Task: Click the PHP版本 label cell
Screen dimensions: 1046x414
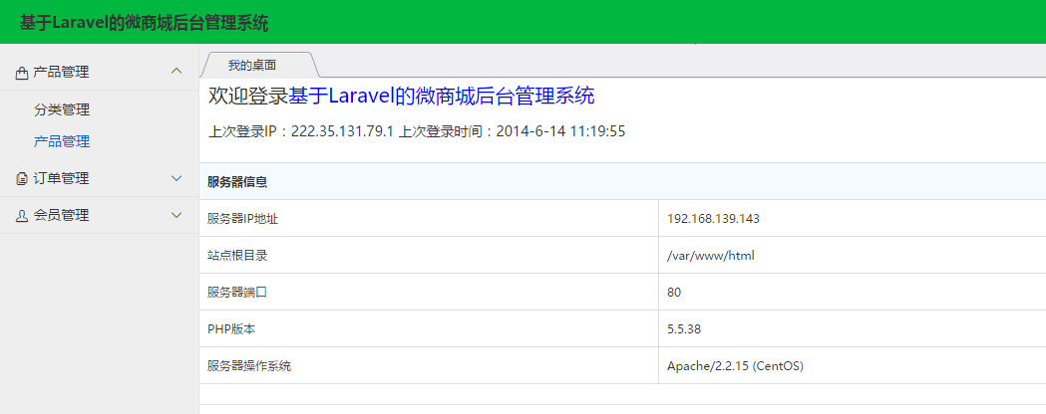Action: coord(429,328)
